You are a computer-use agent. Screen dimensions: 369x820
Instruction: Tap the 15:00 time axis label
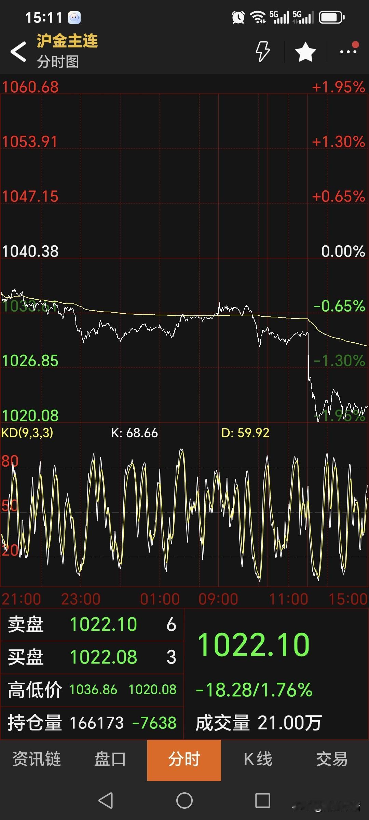pyautogui.click(x=348, y=599)
